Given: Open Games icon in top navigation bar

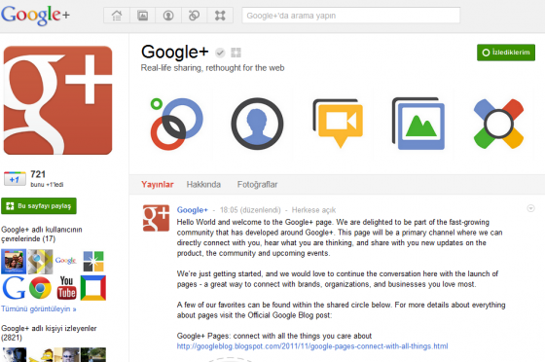Looking at the screenshot, I should 220,16.
